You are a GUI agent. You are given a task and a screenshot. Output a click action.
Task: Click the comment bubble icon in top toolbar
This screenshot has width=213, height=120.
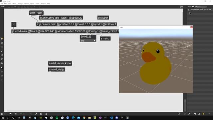(181, 7)
